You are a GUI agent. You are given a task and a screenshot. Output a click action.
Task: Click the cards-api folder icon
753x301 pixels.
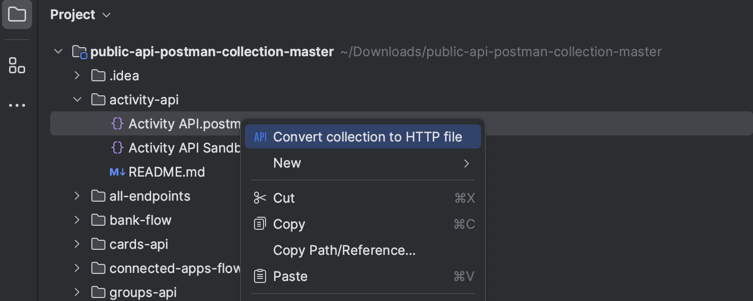click(98, 244)
